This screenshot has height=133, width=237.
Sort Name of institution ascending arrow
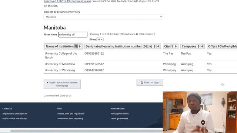[76, 47]
